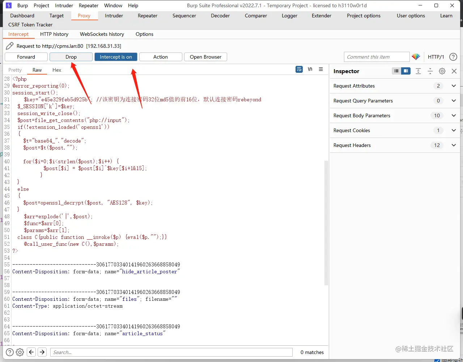Click the Comment this item field
The width and height of the screenshot is (463, 362).
[377, 57]
